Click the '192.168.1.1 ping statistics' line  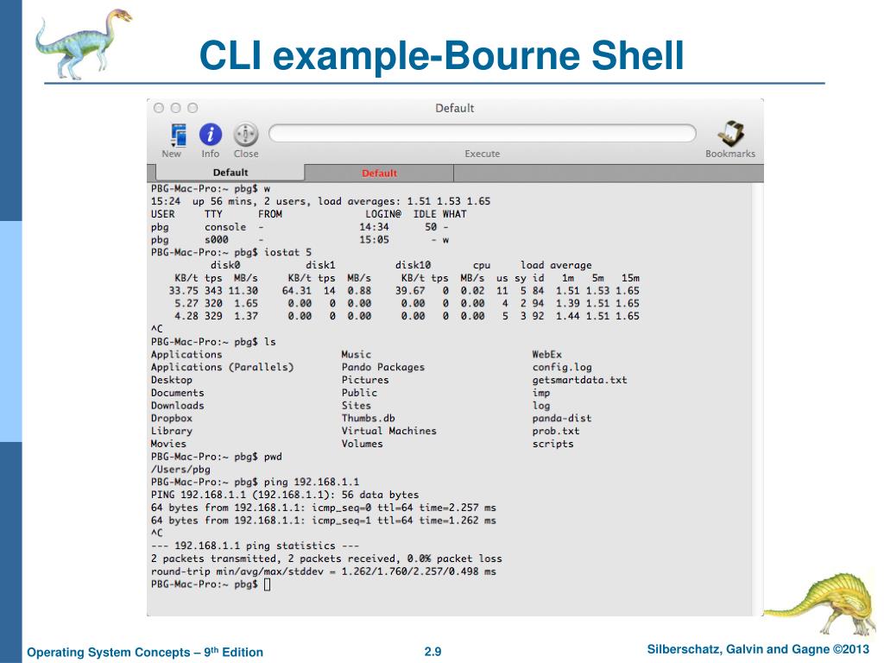point(255,546)
